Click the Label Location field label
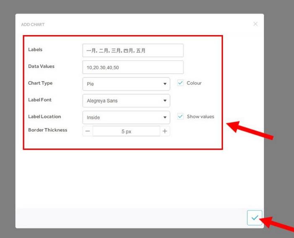The image size is (294, 238). coord(44,117)
